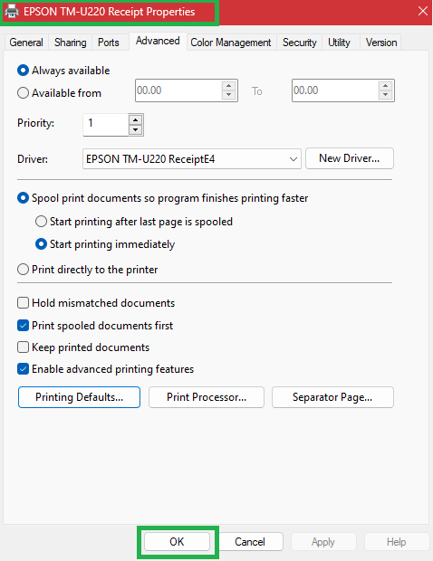Open the Color Management tab
433x561 pixels.
[x=231, y=43]
